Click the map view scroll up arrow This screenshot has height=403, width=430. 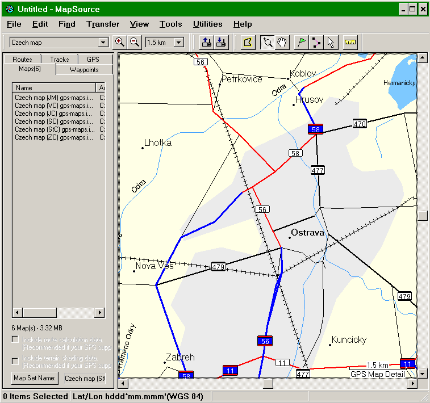(422, 58)
